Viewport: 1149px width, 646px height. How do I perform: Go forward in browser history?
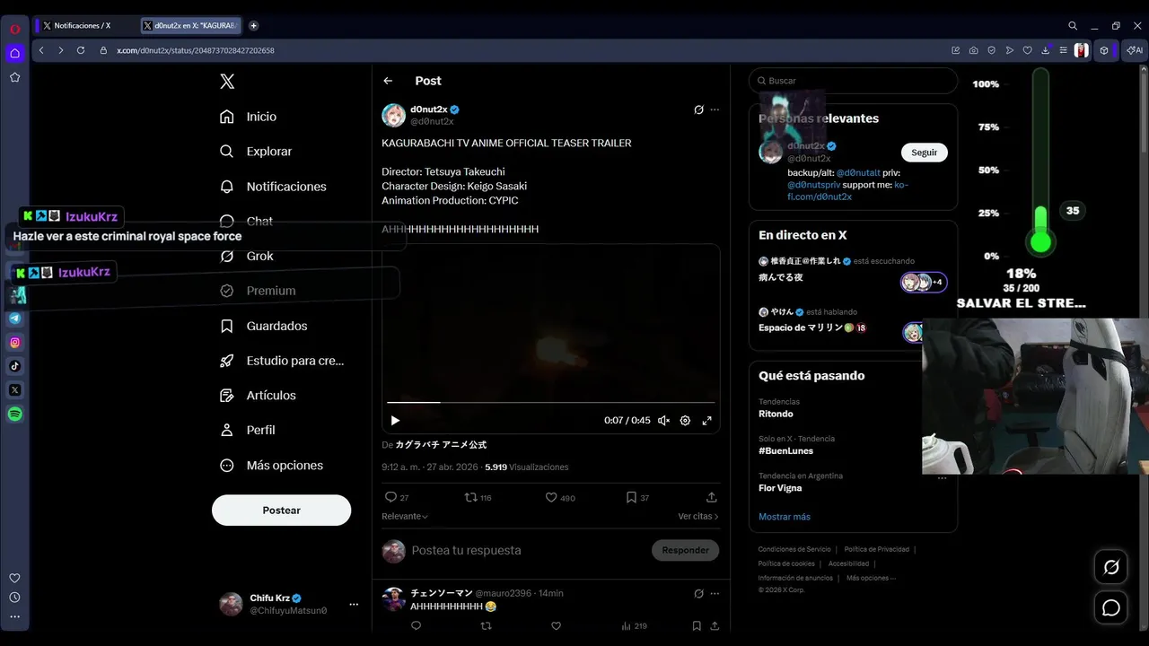(61, 50)
